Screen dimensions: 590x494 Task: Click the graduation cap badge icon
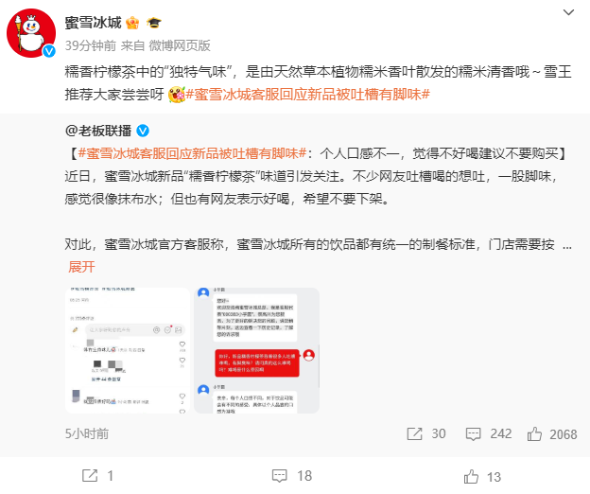154,23
